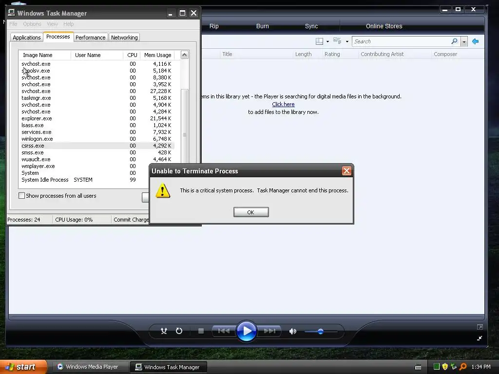Screen dimensions: 499x374
Task: Click the Stop button in Media Player
Action: pos(201,331)
